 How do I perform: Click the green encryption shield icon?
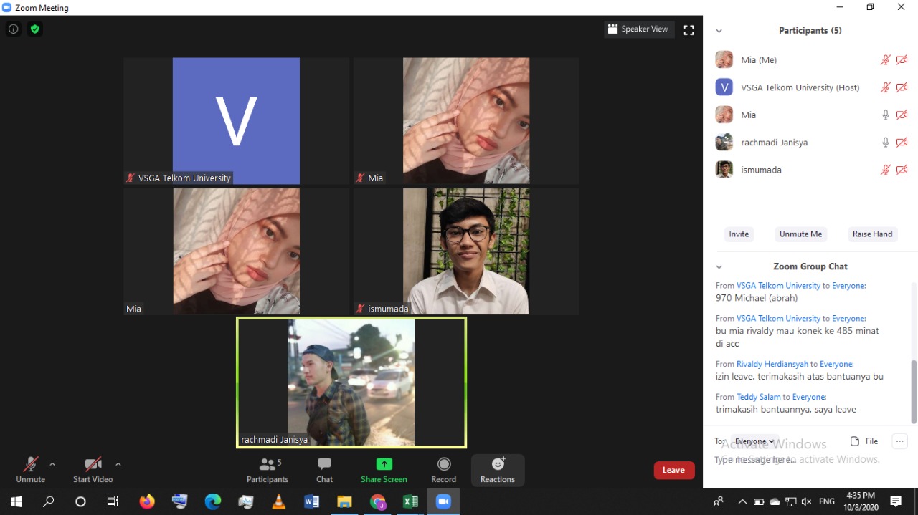[34, 29]
